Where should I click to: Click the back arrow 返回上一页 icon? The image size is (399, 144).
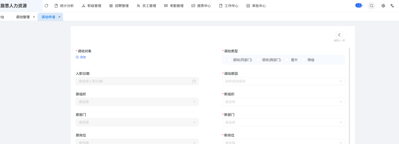coord(339,35)
